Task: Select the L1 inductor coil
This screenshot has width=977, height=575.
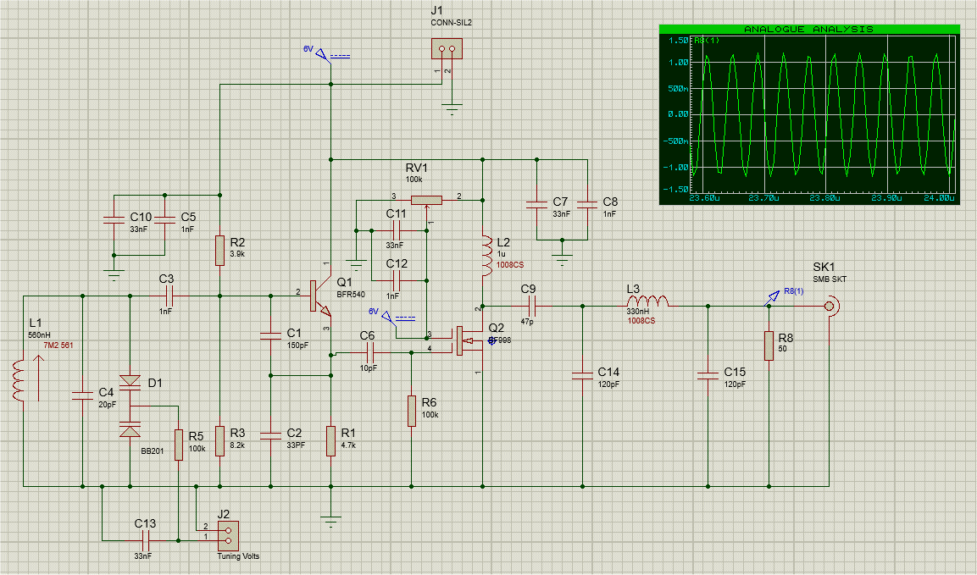Action: pyautogui.click(x=18, y=380)
